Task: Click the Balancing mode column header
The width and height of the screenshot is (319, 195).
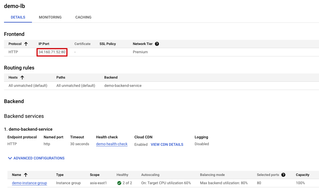Action: (212, 175)
